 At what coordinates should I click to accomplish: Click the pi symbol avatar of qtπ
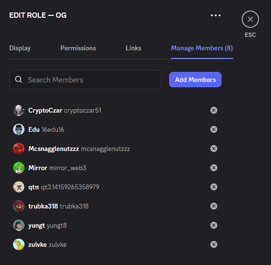pos(19,187)
